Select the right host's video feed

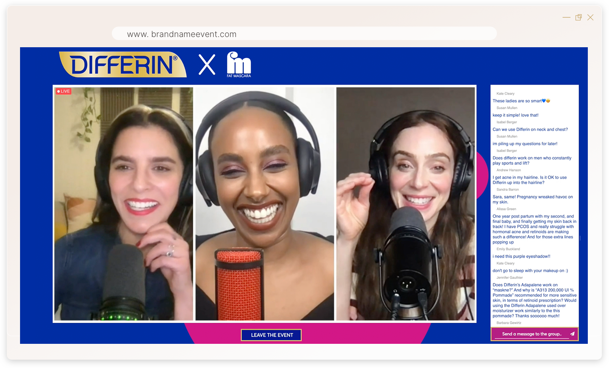pyautogui.click(x=406, y=204)
